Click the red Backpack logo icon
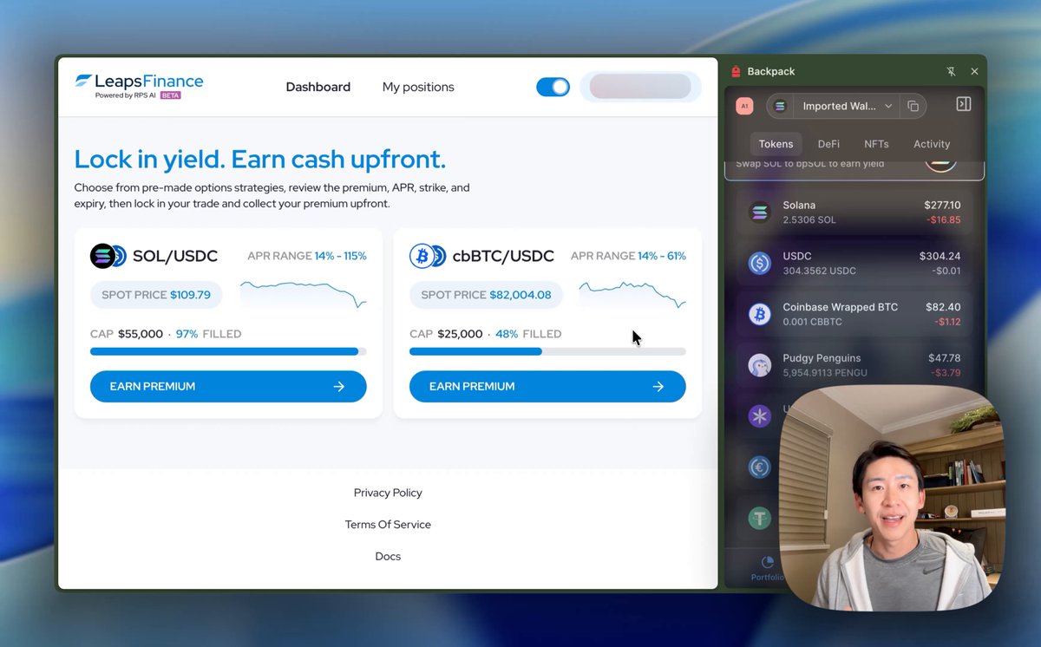 (736, 72)
